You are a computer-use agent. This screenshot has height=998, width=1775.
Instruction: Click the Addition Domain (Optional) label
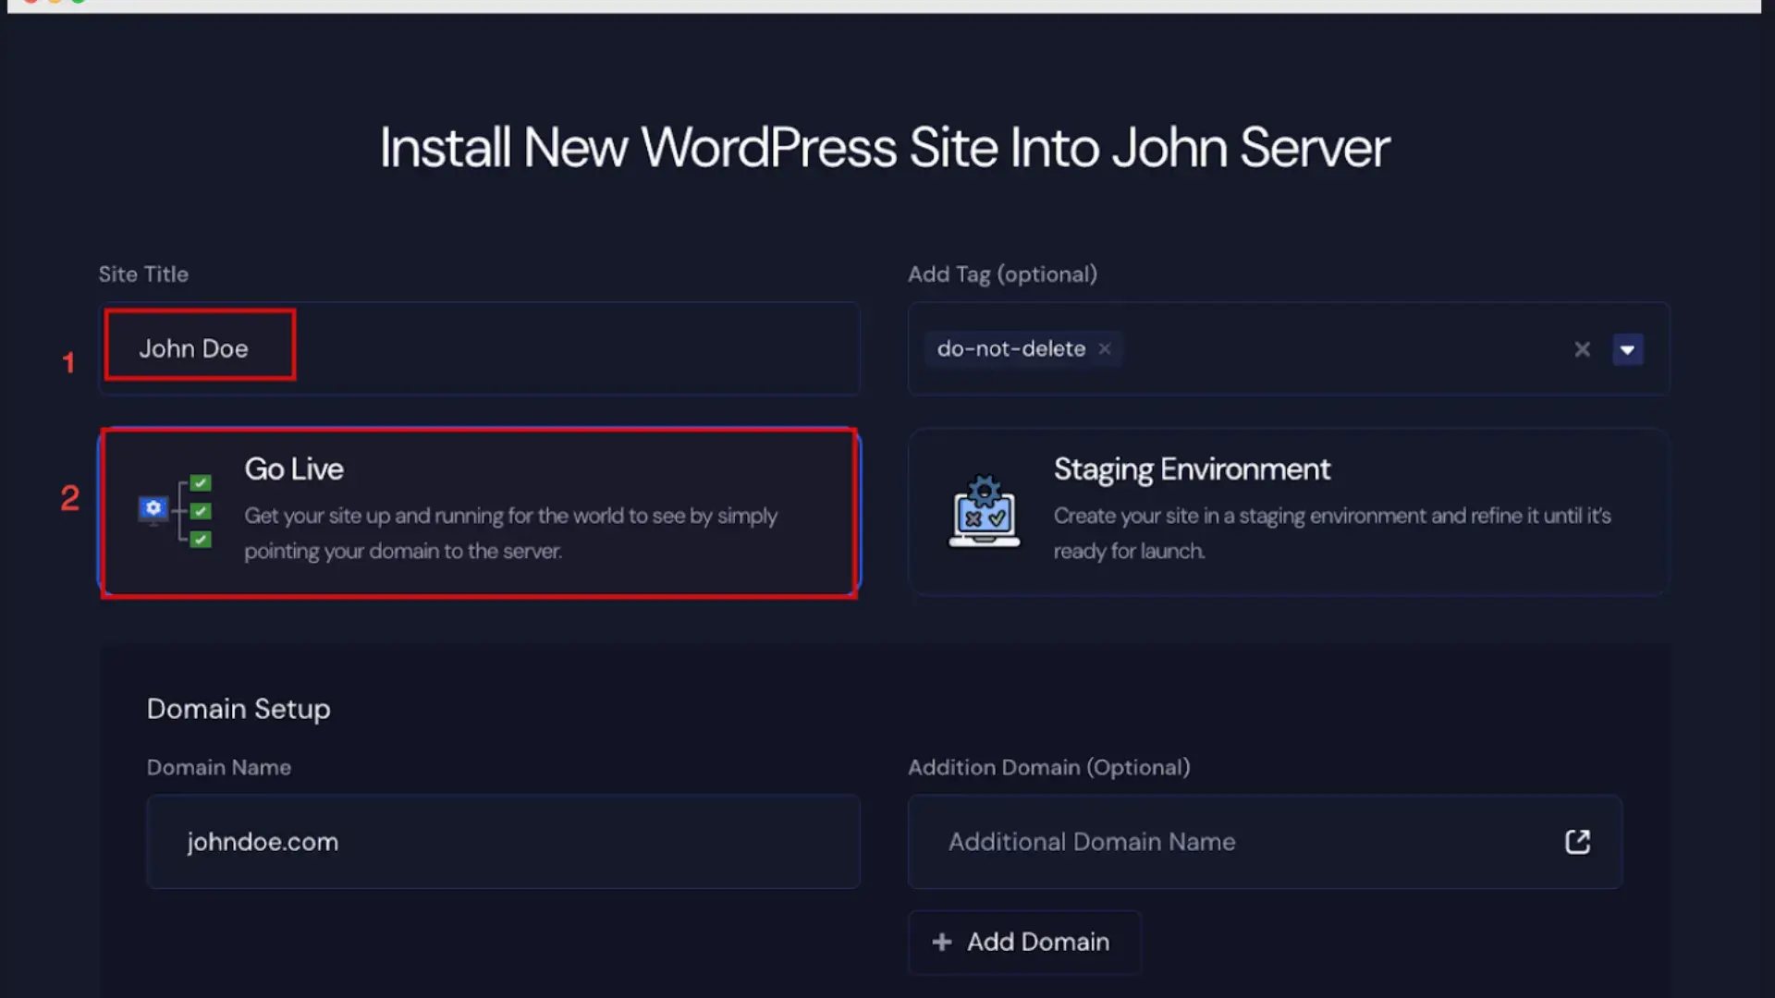pyautogui.click(x=1048, y=768)
